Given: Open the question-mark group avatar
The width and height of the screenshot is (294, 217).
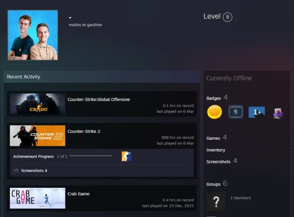Looking at the screenshot, I should click(x=216, y=202).
